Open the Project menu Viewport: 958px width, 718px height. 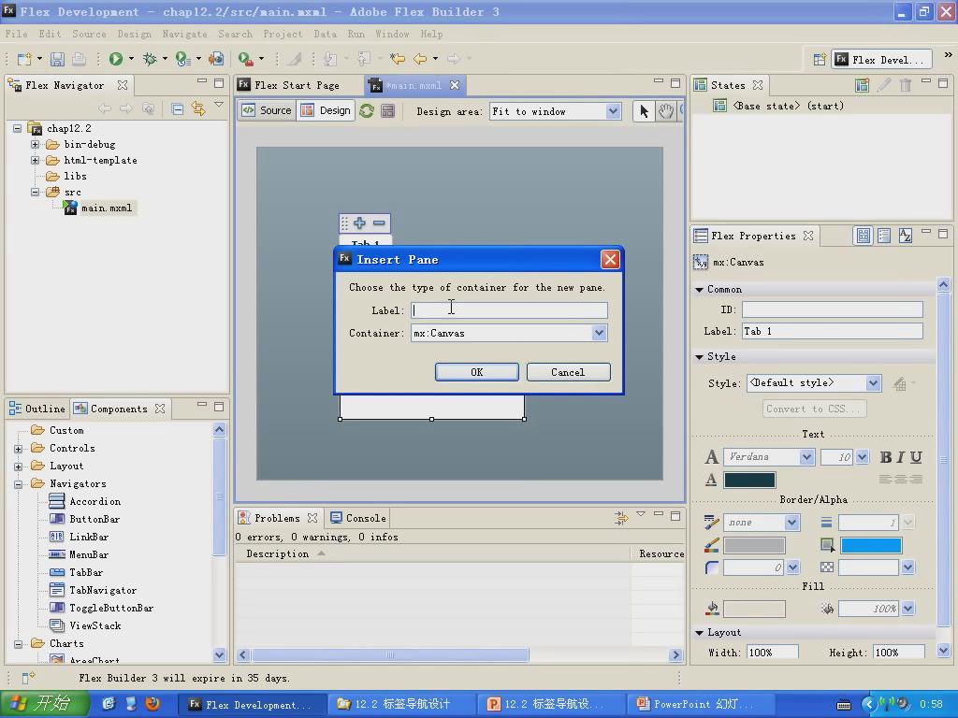(283, 35)
